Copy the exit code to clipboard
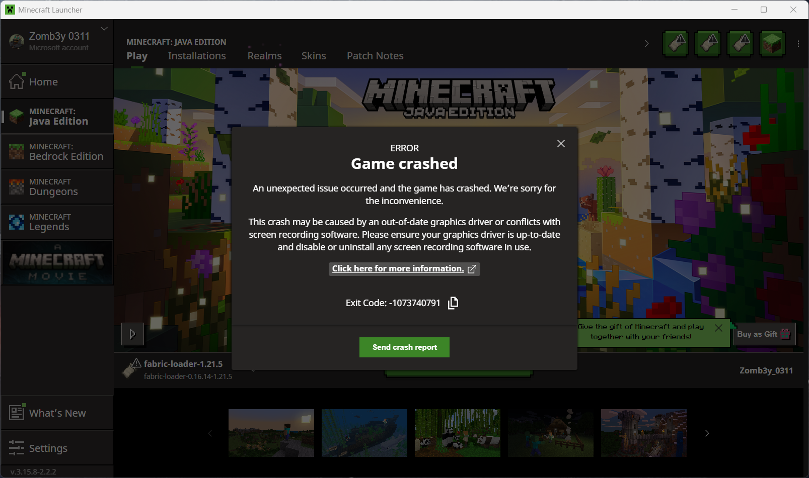The width and height of the screenshot is (809, 478). 453,303
